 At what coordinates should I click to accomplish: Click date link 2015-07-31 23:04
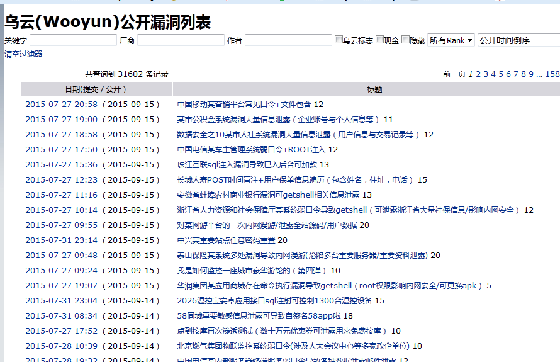(x=62, y=301)
